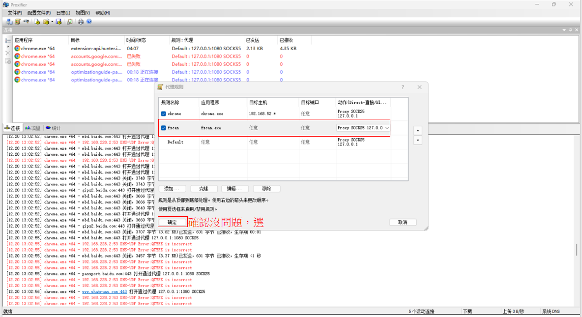582x317 pixels.
Task: Select connection extension-api.hunter.i... row
Action: pos(162,48)
